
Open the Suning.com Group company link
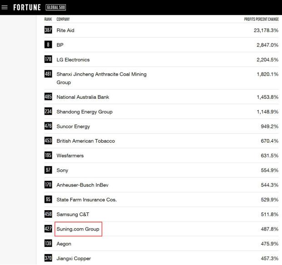pos(78,229)
